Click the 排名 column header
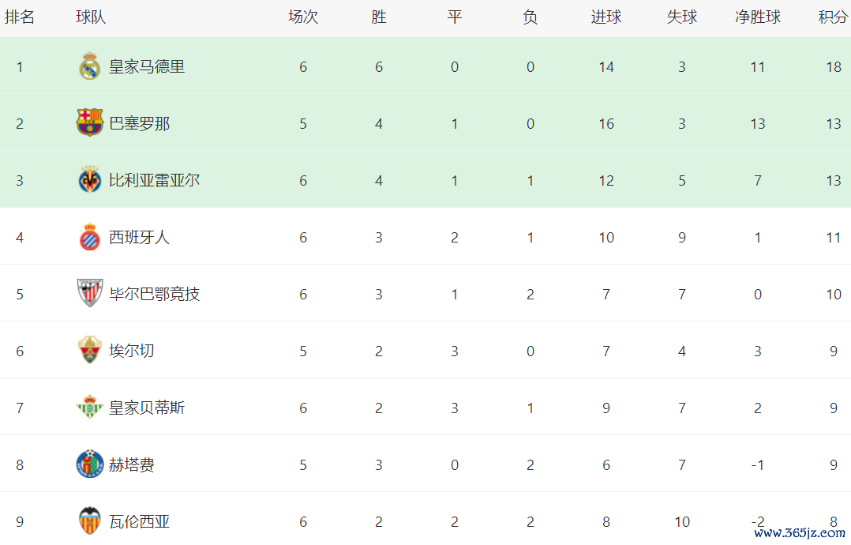This screenshot has width=851, height=545. [20, 17]
